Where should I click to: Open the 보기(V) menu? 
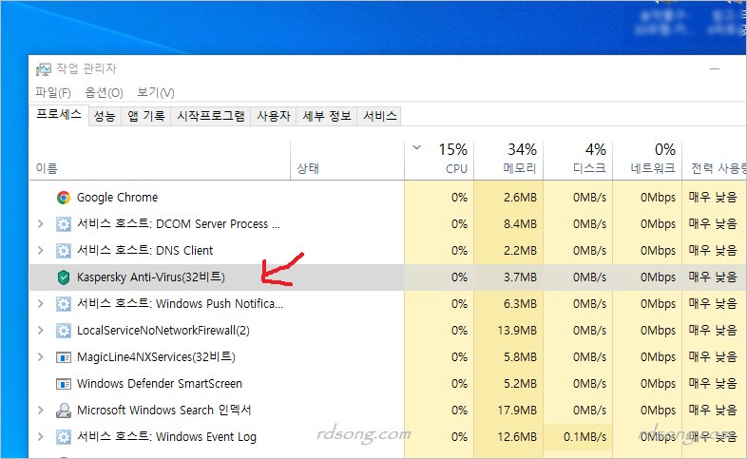(x=156, y=92)
